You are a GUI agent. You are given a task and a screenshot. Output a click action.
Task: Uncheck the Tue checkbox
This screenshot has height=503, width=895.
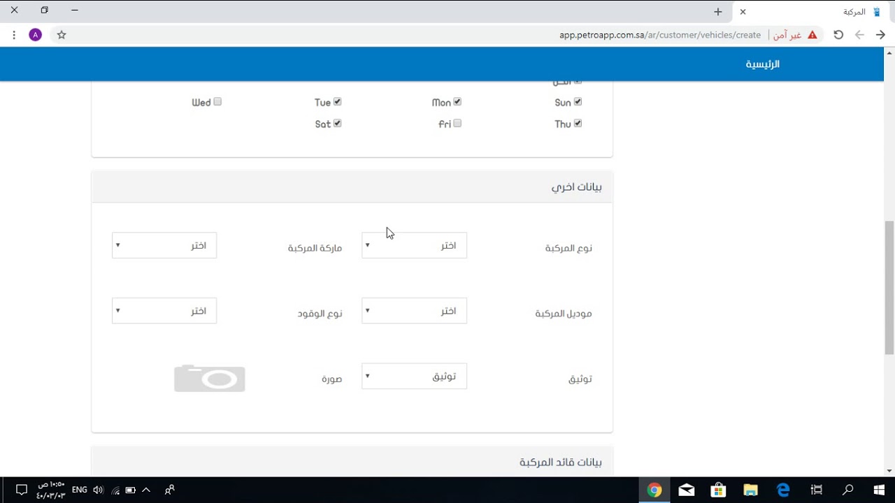[337, 101]
